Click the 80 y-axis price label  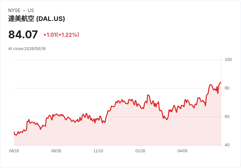[x=227, y=88]
